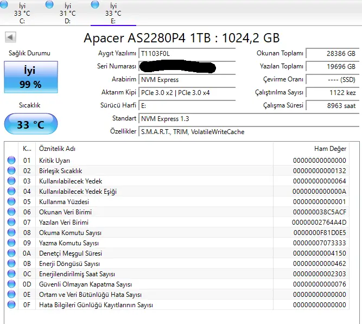The image size is (362, 324).
Task: Select the Güvenli Olmayan Kapatma Sayısı attribute name
Action: coord(85,284)
